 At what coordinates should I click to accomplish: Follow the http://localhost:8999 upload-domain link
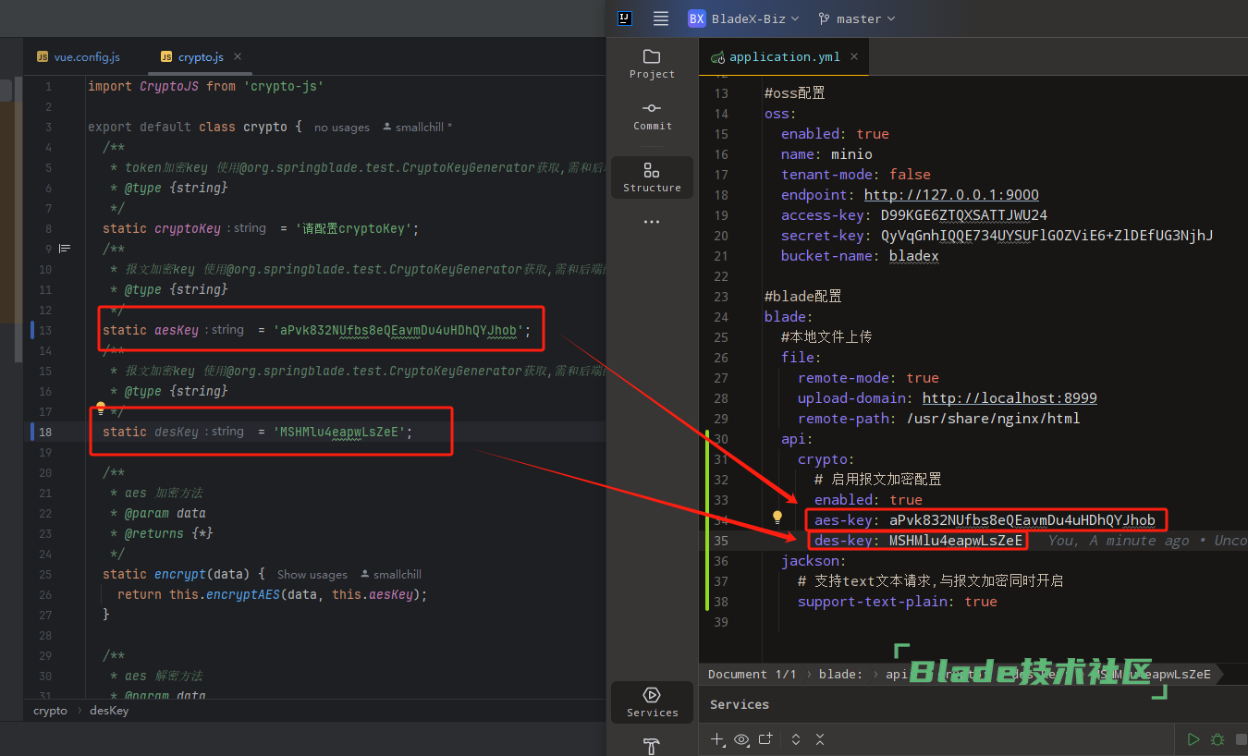click(x=1009, y=398)
